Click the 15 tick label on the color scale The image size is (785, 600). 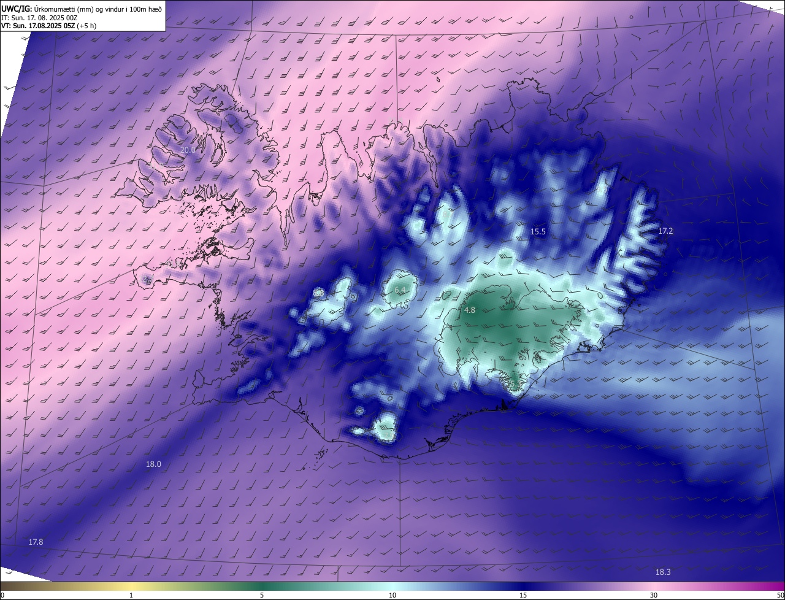click(523, 595)
